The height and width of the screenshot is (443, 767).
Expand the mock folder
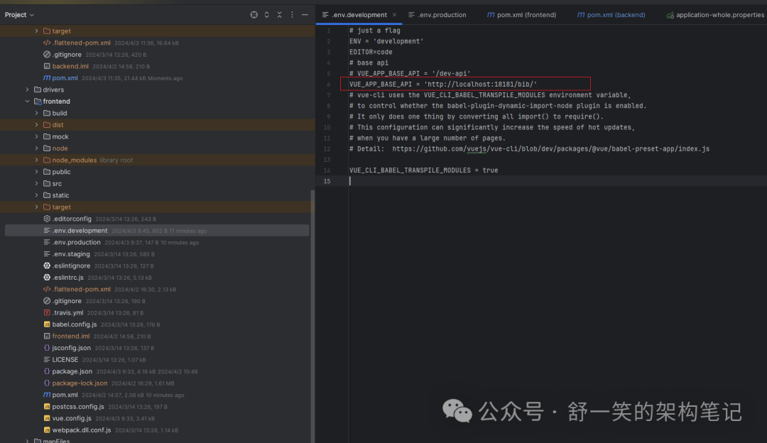pyautogui.click(x=36, y=136)
